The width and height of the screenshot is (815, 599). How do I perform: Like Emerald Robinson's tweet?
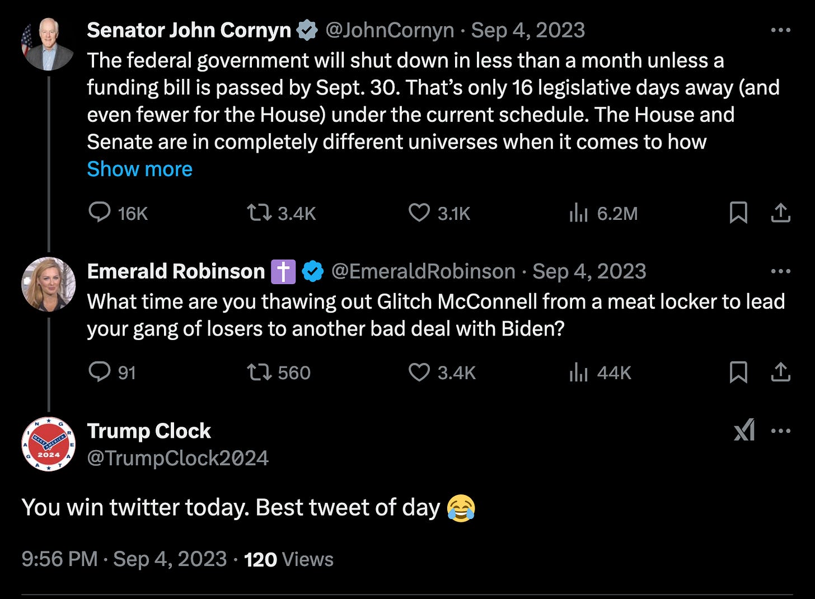(x=419, y=372)
